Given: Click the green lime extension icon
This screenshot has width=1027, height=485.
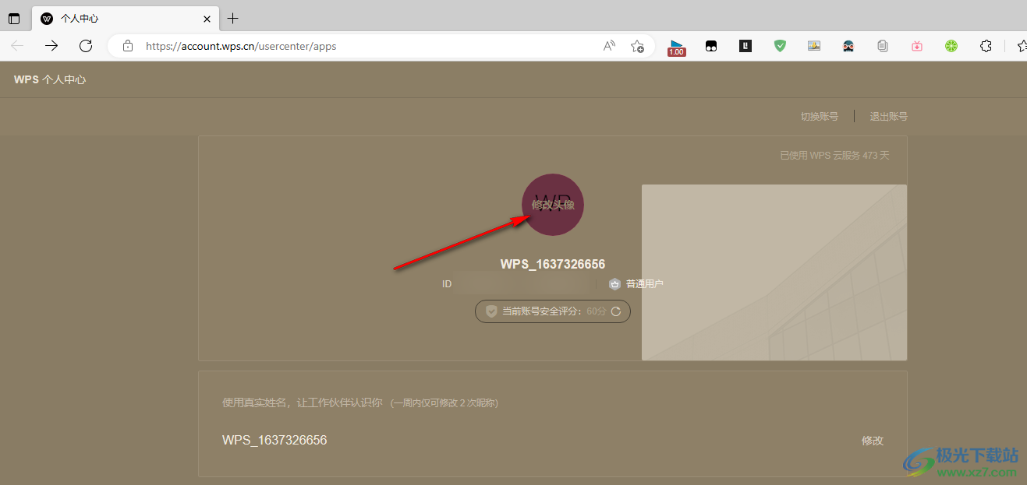Looking at the screenshot, I should click(x=951, y=46).
